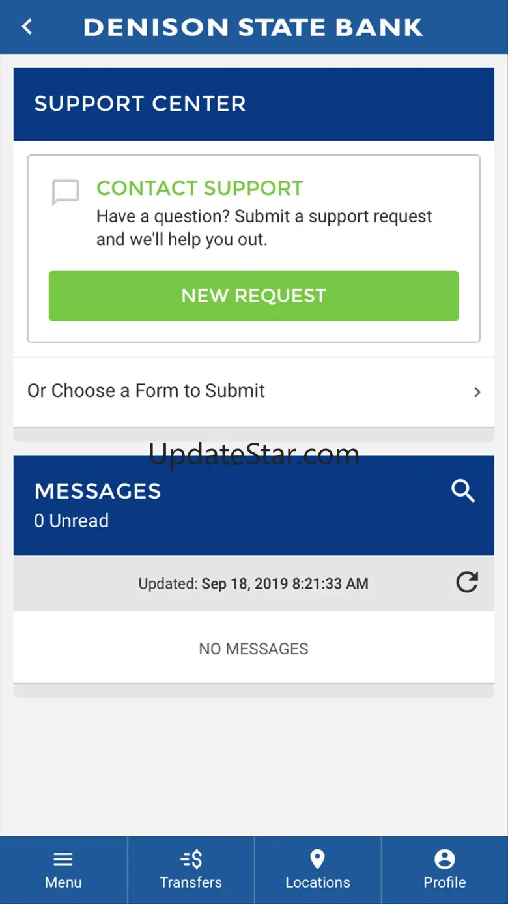Tap the Profile person icon
Screen dimensions: 508x904
point(445,859)
